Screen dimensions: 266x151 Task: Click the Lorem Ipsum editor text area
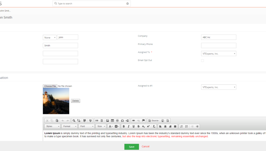[154, 135]
